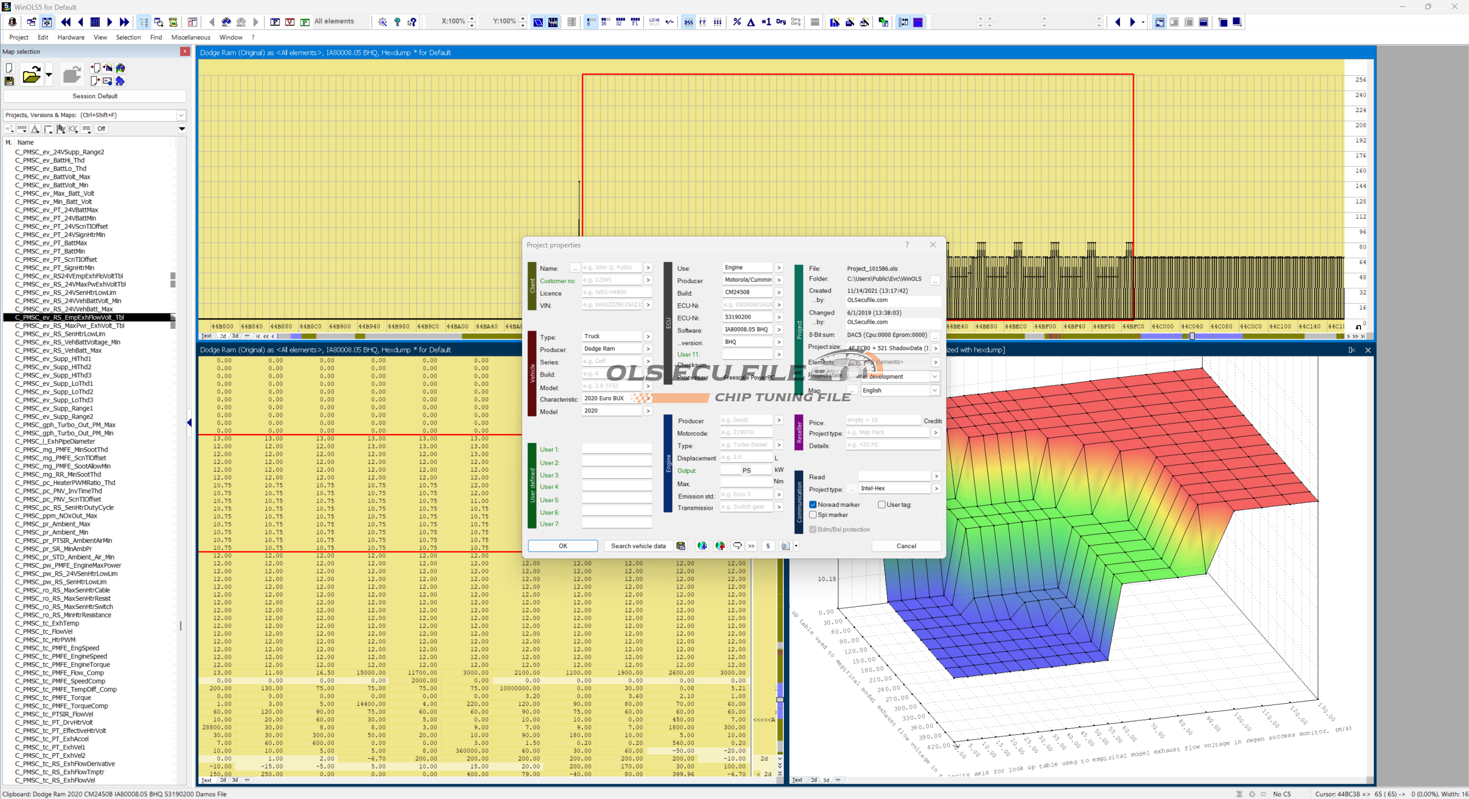Open project folder icon in Map selection
The image size is (1469, 799).
point(32,75)
